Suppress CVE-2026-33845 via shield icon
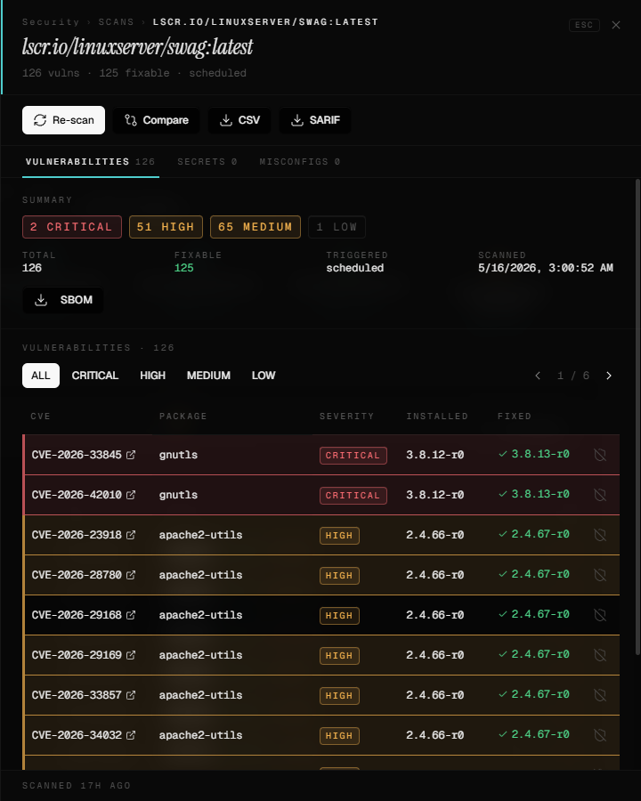The image size is (641, 801). (x=600, y=455)
